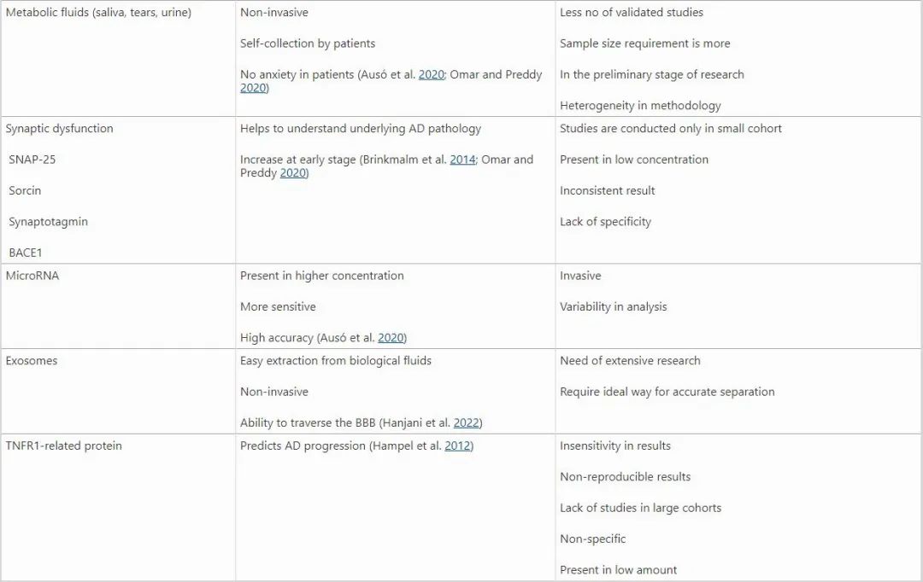Click the 'Synaptotagmin' table entry
The height and width of the screenshot is (582, 923).
49,222
